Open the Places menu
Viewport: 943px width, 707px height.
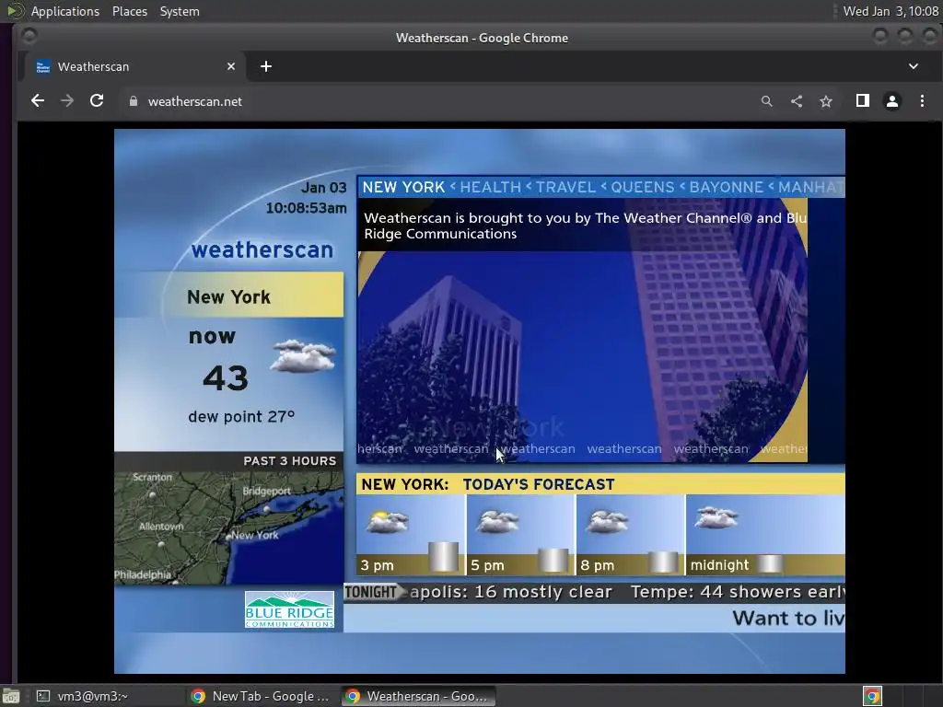click(129, 11)
